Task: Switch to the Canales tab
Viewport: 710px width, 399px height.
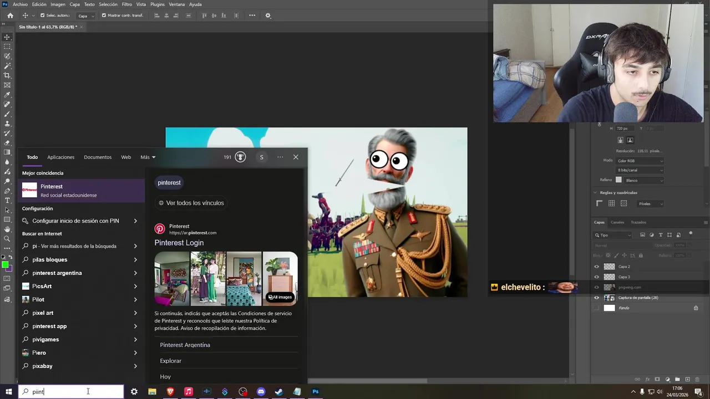Action: (x=617, y=222)
